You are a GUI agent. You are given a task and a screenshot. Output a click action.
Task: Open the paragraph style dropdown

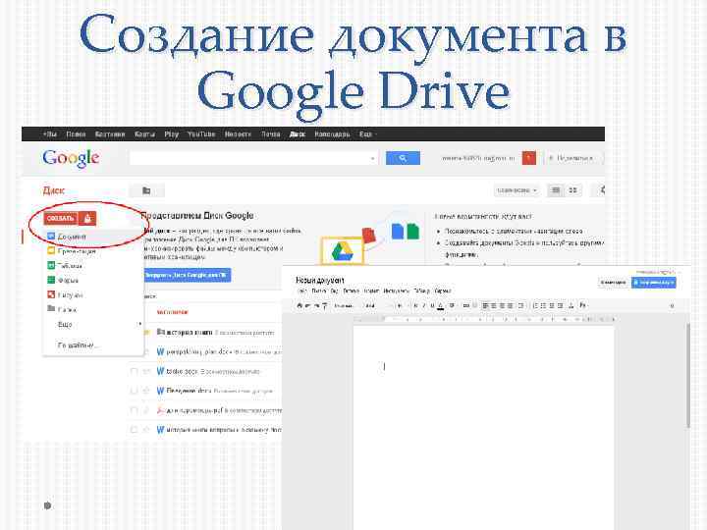[346, 306]
